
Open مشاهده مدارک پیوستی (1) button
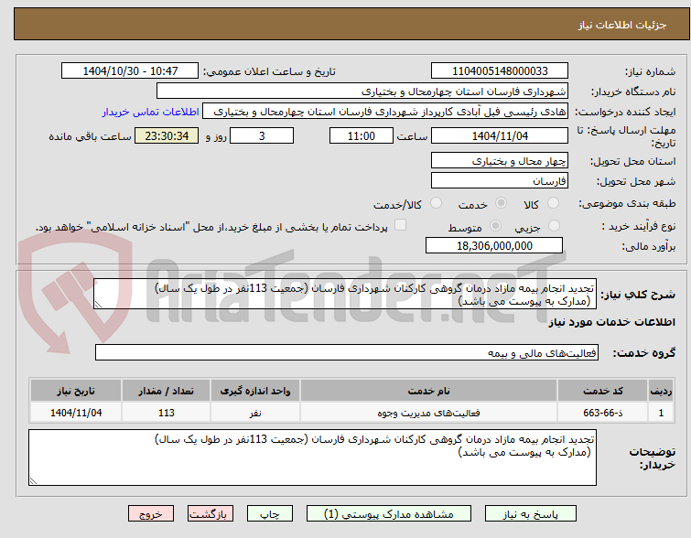[x=389, y=514]
